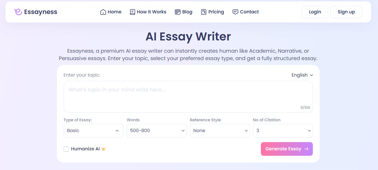The image size is (378, 170).
Task: Change the No of Citation dropdown
Action: tap(283, 130)
